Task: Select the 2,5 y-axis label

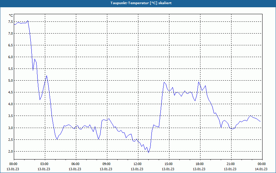Action: click(x=10, y=140)
